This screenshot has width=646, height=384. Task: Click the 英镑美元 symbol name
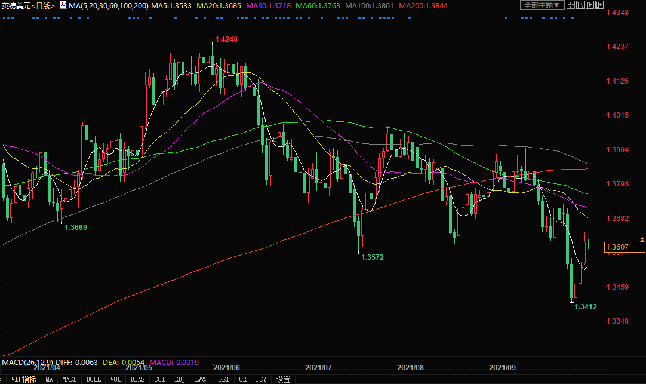click(x=16, y=5)
